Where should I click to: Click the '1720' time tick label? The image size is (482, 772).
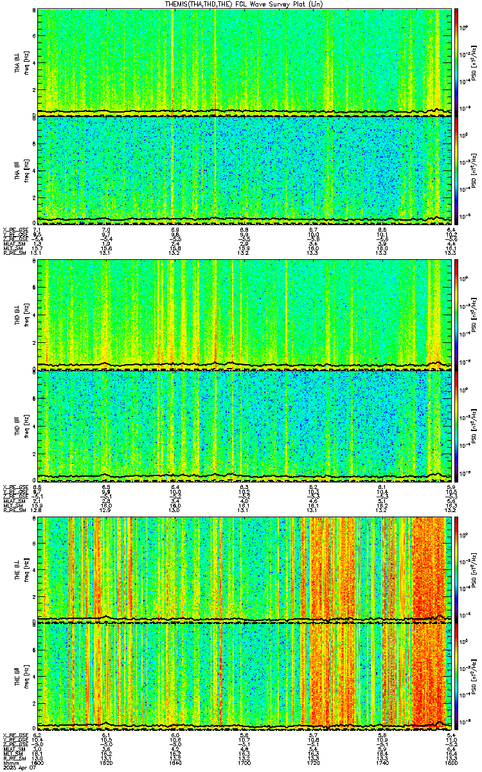coord(314,764)
